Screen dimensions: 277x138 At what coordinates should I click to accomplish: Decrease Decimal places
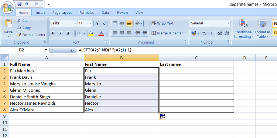[x=227, y=33]
